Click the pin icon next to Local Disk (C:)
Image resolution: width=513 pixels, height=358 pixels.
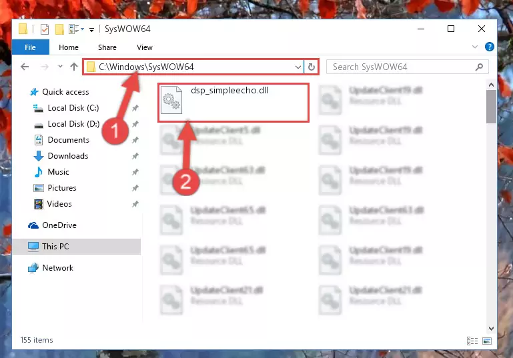pos(135,108)
